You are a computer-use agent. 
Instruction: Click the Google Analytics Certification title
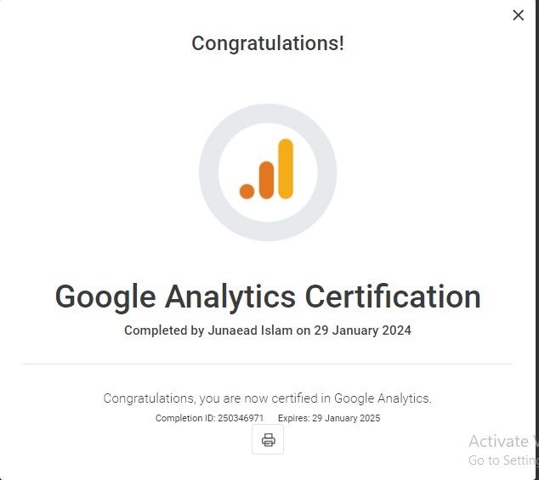[x=268, y=296]
